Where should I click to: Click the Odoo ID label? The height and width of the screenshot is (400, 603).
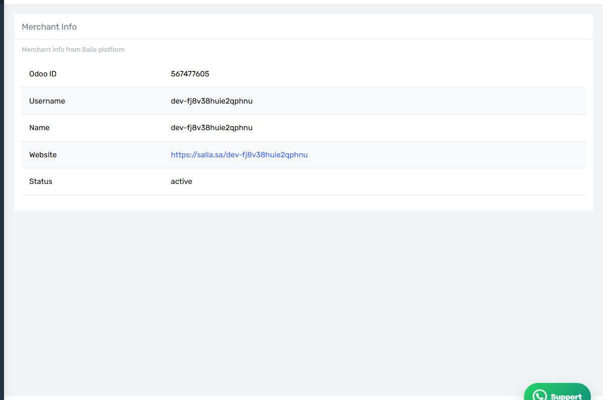[43, 74]
